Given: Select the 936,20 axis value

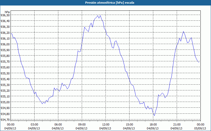Looking at the screenshot, I should (x=5, y=32).
